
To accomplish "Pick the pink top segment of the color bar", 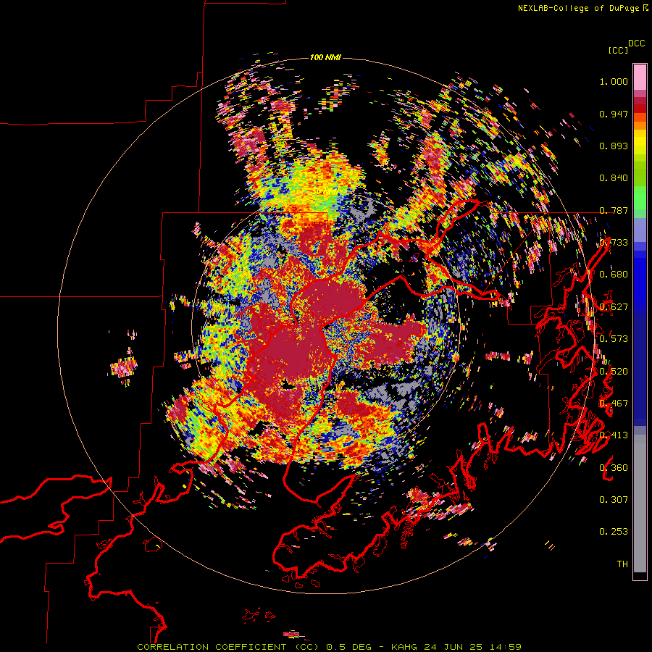I will pyautogui.click(x=640, y=77).
